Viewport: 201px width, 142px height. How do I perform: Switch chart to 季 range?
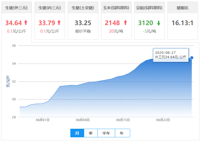click(x=91, y=133)
